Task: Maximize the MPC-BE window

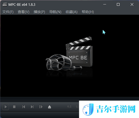Action: click(x=118, y=4)
